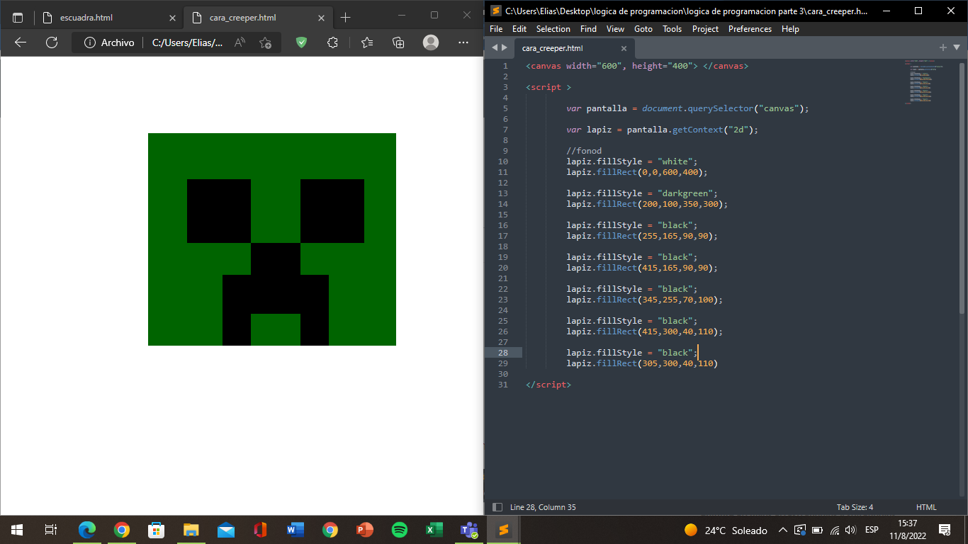Open Microsoft Teams from taskbar
968x544 pixels.
(x=468, y=530)
